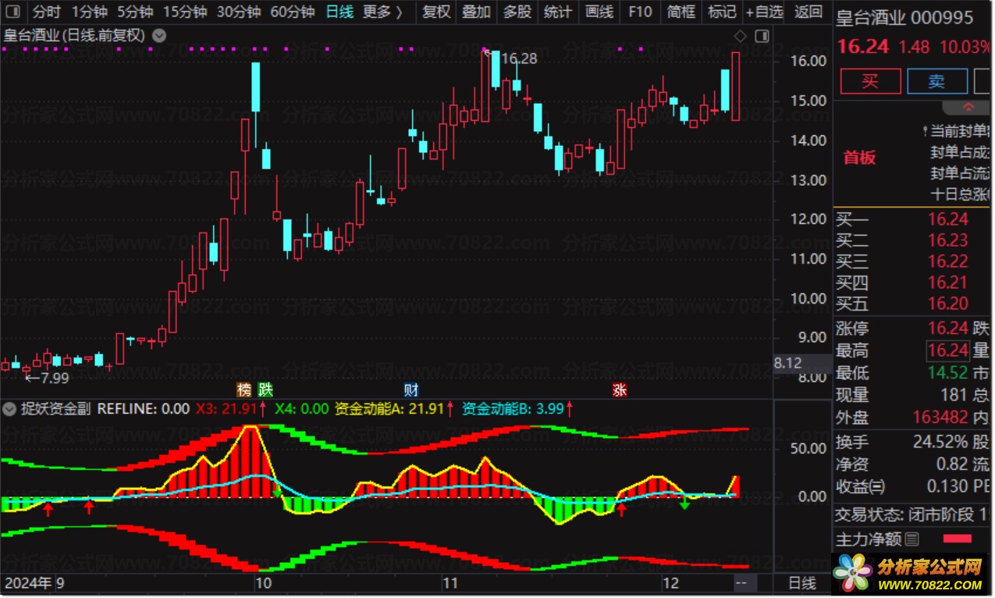Toggle the left sidebar panel icon
The height and width of the screenshot is (598, 995).
tap(14, 12)
